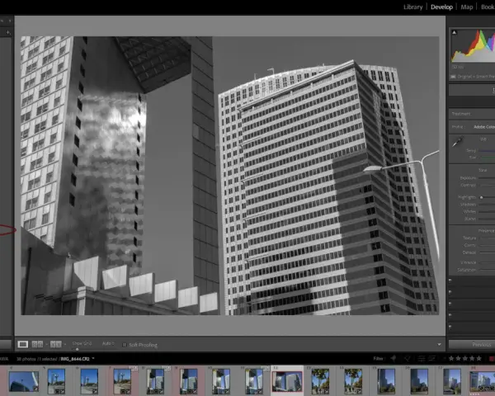Expand the fifth collapsed panel below Saturation
Screen dimensions: 495x396
pos(450,326)
